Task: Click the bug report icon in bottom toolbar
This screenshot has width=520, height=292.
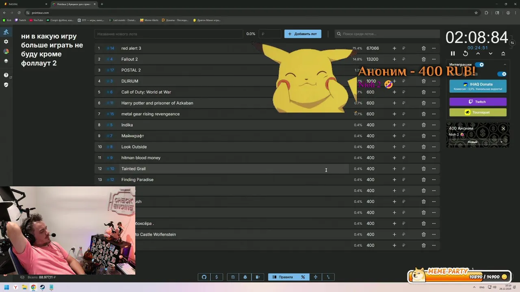Action: click(x=245, y=277)
